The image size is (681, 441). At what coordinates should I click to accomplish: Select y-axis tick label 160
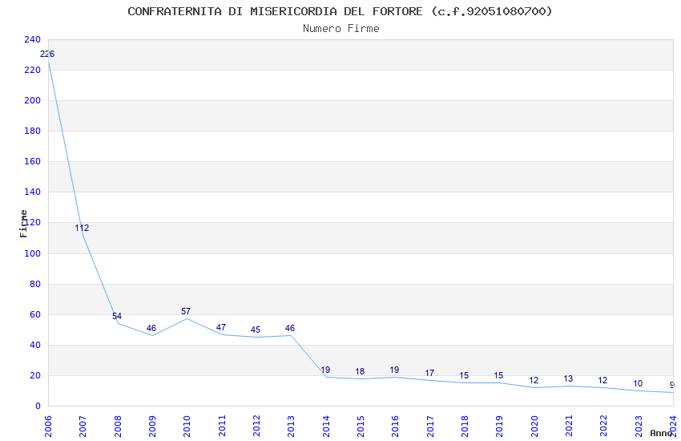click(33, 161)
